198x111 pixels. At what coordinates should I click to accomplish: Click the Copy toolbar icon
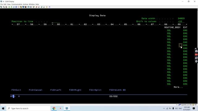4,7
